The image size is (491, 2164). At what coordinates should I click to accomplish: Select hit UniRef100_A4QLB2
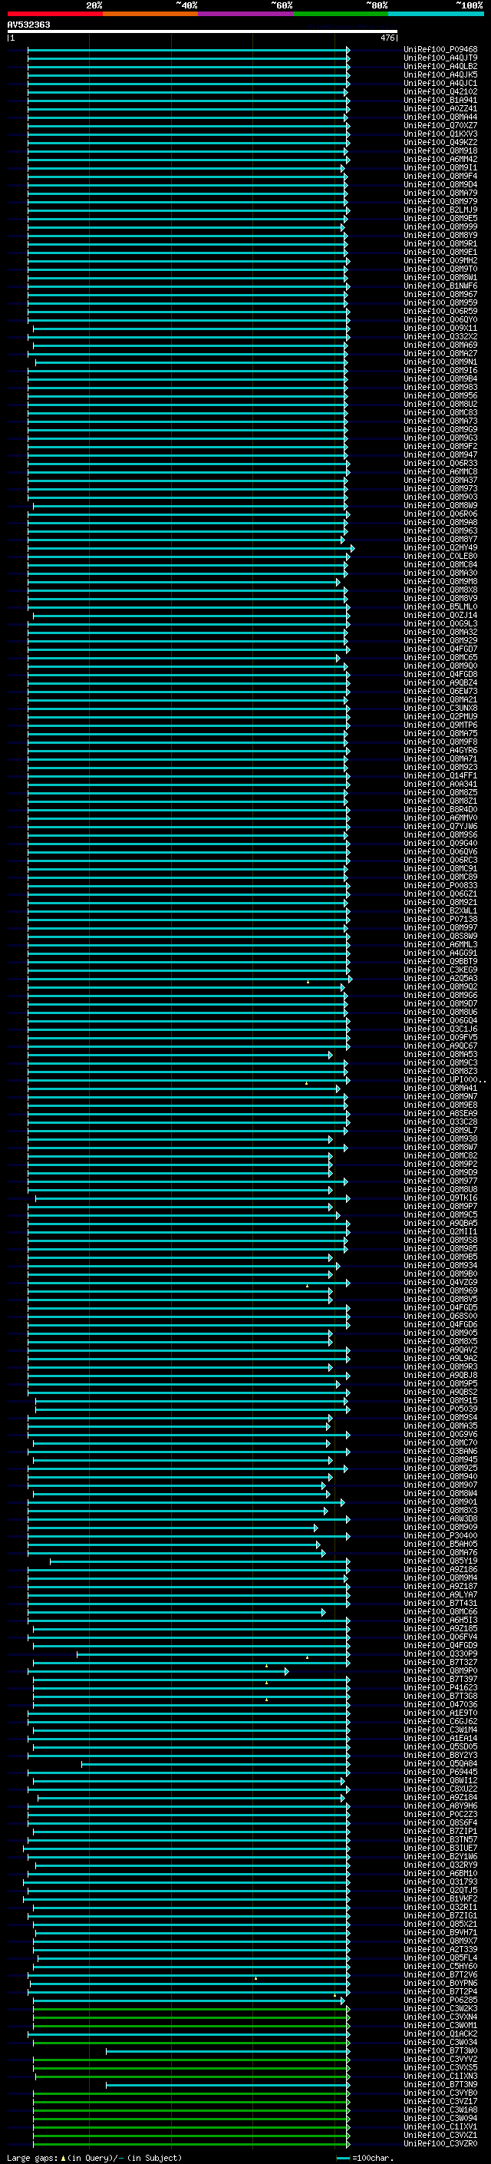click(x=440, y=66)
